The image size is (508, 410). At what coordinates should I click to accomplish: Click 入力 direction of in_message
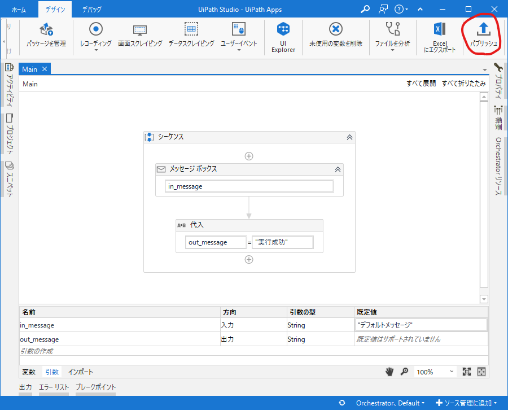coord(253,325)
